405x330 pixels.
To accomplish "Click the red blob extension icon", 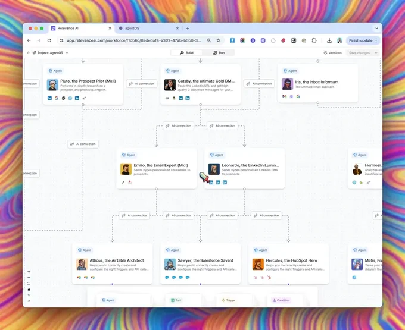I will point(283,40).
